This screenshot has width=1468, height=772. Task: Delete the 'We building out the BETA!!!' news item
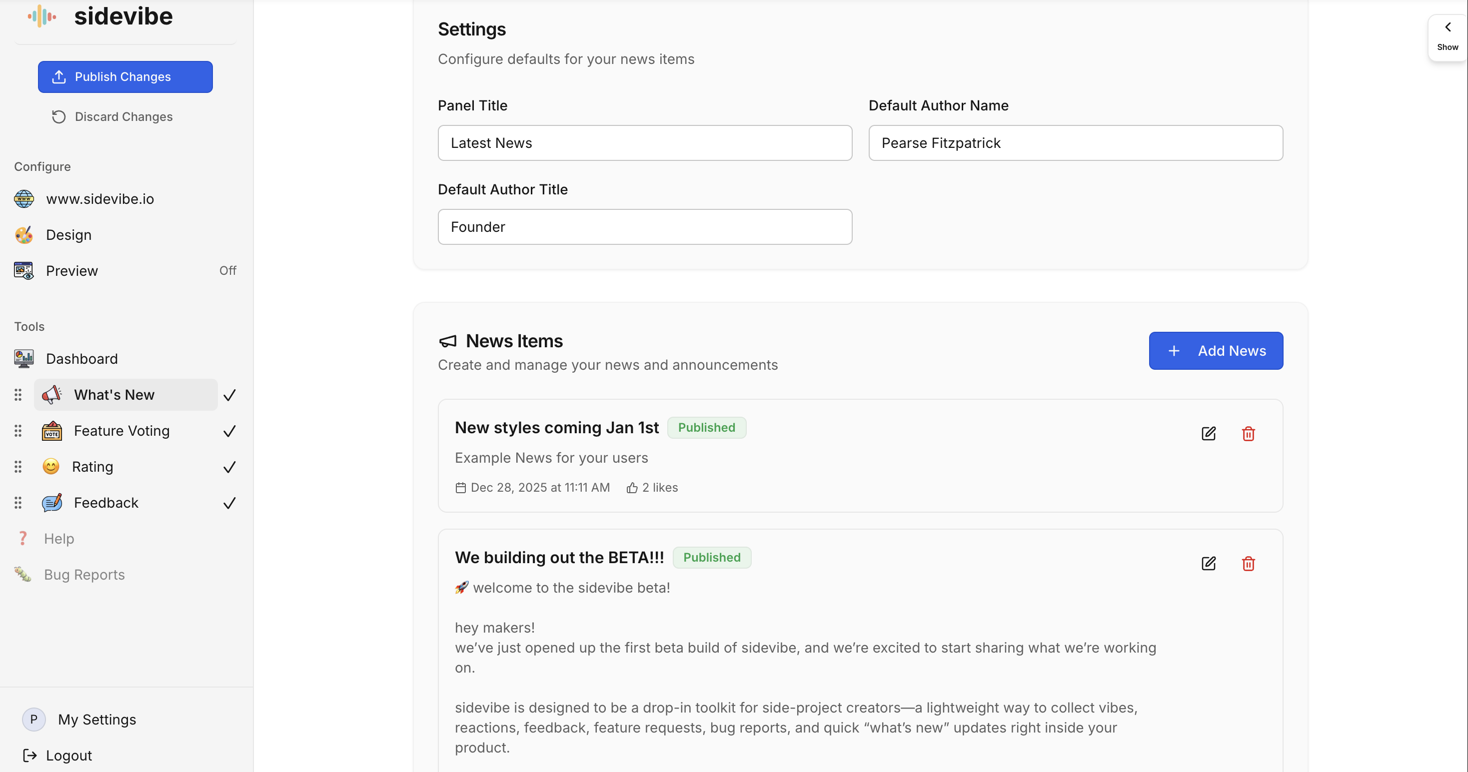pyautogui.click(x=1248, y=564)
